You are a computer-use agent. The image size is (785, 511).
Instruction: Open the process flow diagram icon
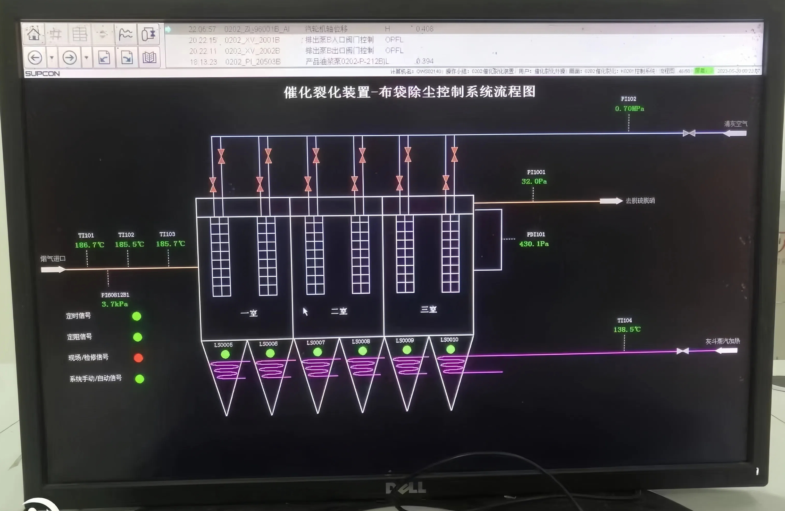148,34
